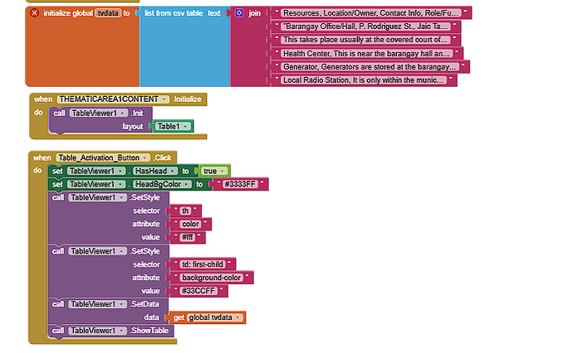Click the red error icon on initialize global block

pyautogui.click(x=35, y=13)
